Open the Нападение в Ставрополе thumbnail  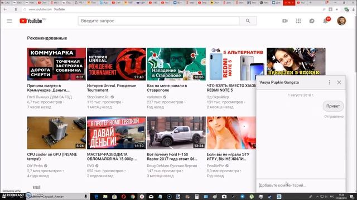[176, 64]
